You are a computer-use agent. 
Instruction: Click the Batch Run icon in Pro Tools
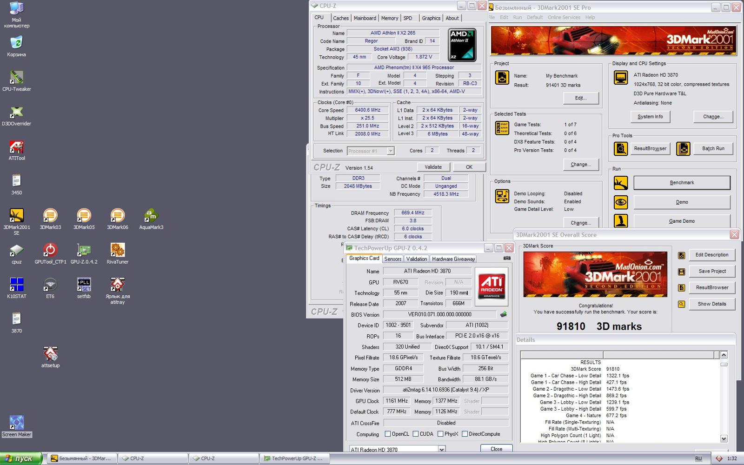click(x=683, y=149)
